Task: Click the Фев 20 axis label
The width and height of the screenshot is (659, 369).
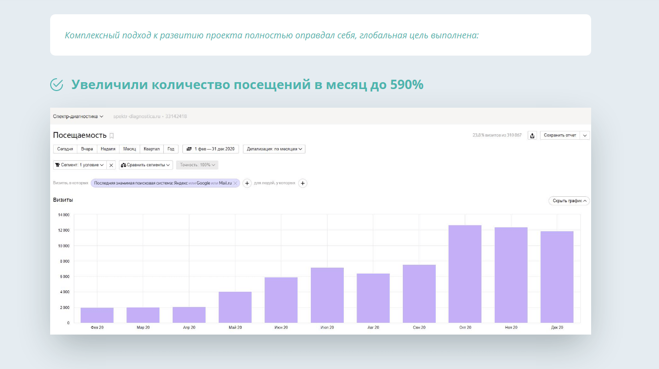Action: tap(97, 328)
